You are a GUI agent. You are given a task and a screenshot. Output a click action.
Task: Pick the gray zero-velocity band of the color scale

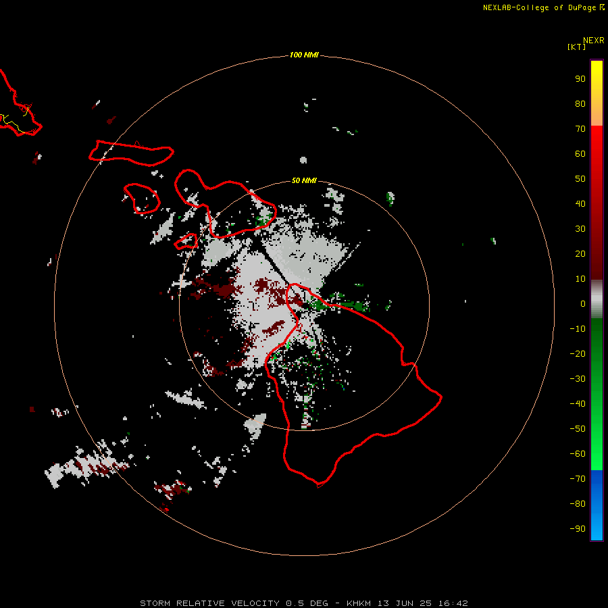(597, 299)
